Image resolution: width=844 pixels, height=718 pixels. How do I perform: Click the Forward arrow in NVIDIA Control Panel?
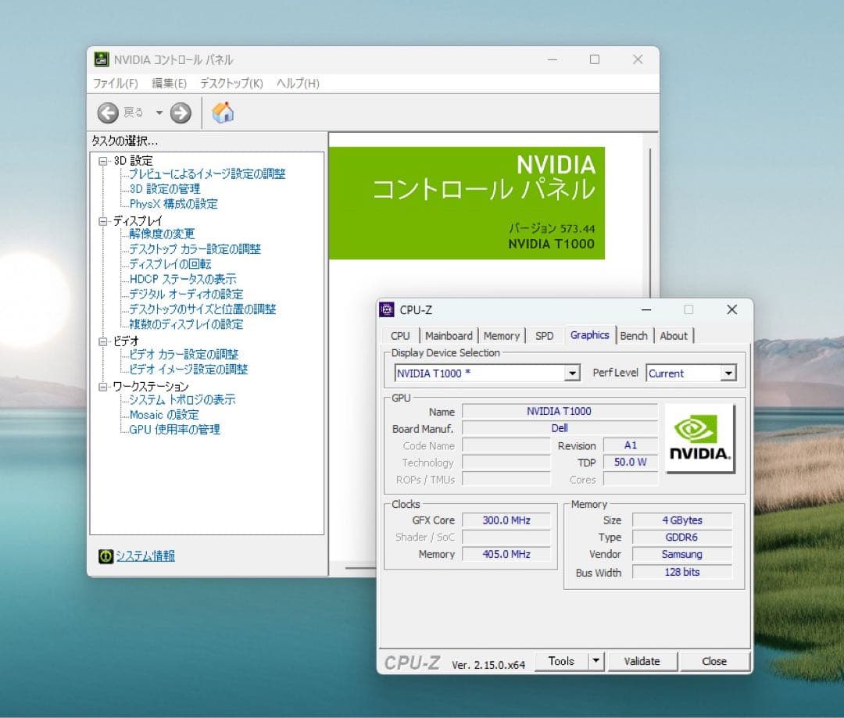point(181,113)
